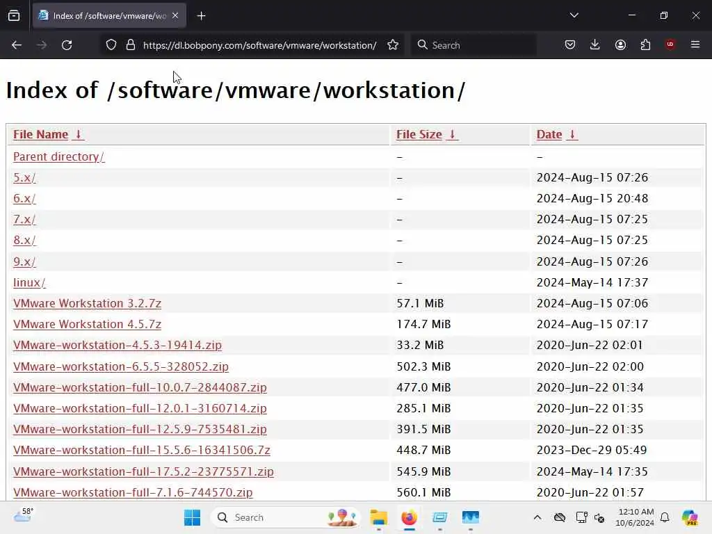The image size is (712, 534).
Task: Open tracking protection shield icon
Action: 111,45
